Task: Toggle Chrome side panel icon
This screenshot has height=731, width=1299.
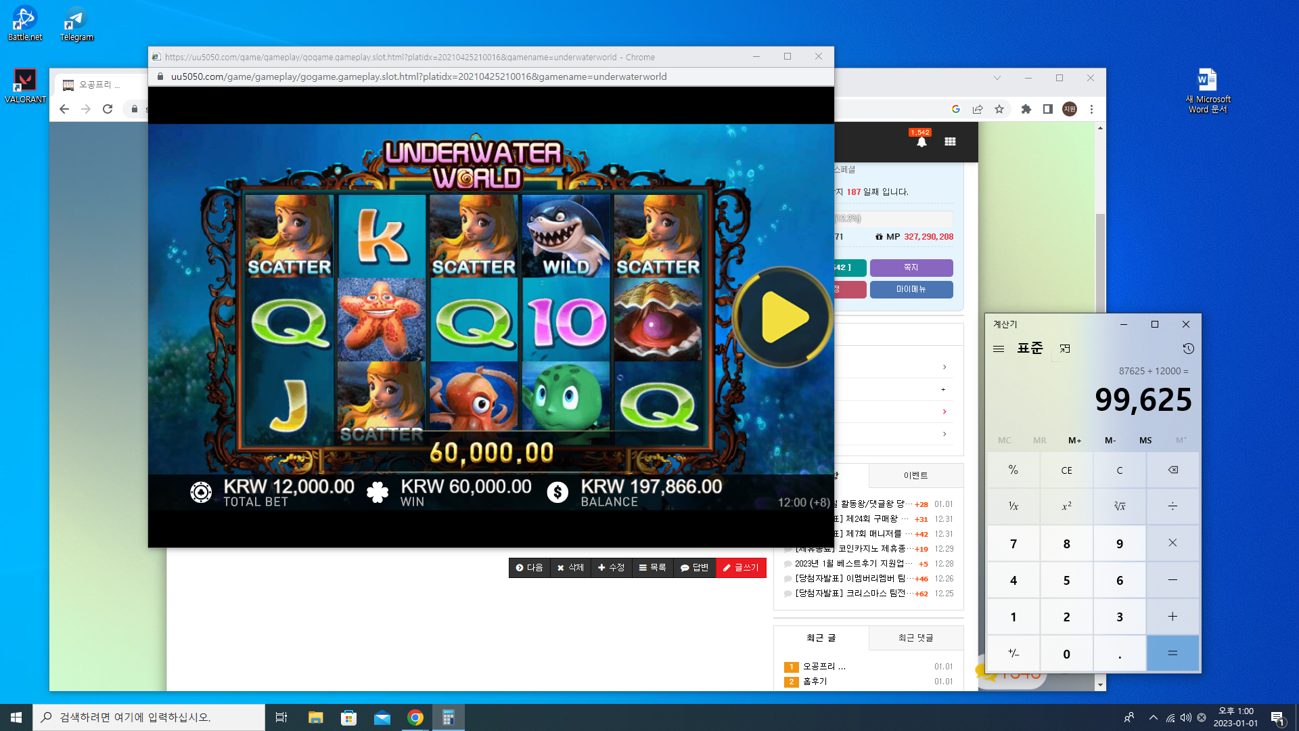Action: coord(1048,109)
